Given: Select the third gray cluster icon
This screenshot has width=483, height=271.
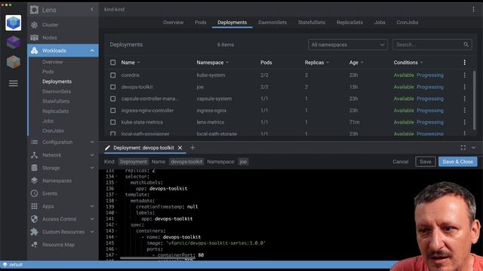Looking at the screenshot, I should (x=14, y=62).
